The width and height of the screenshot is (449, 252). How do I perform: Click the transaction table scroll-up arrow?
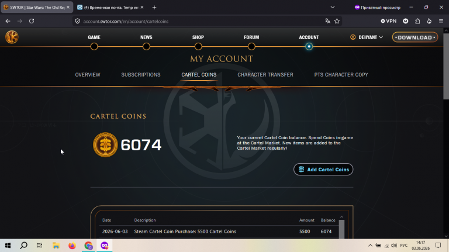pyautogui.click(x=341, y=217)
